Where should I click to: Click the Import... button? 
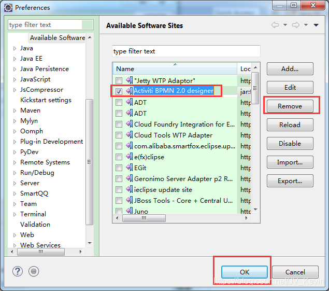(290, 162)
